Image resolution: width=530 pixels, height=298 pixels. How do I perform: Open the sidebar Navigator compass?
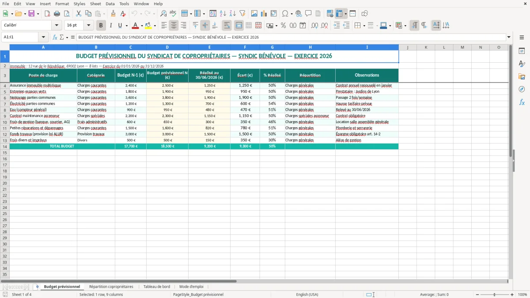(x=522, y=89)
